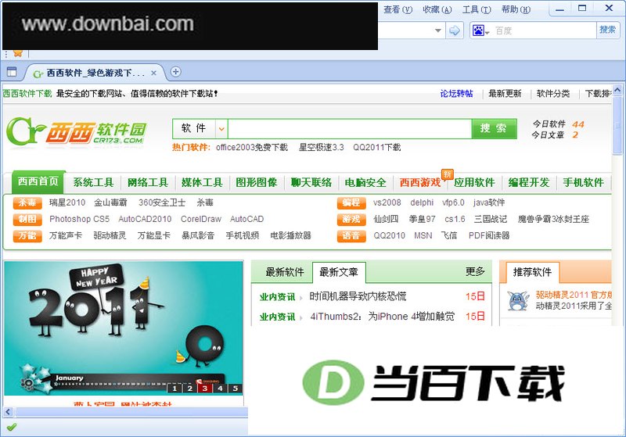
Task: Switch banner to slide 4
Action: tap(220, 388)
